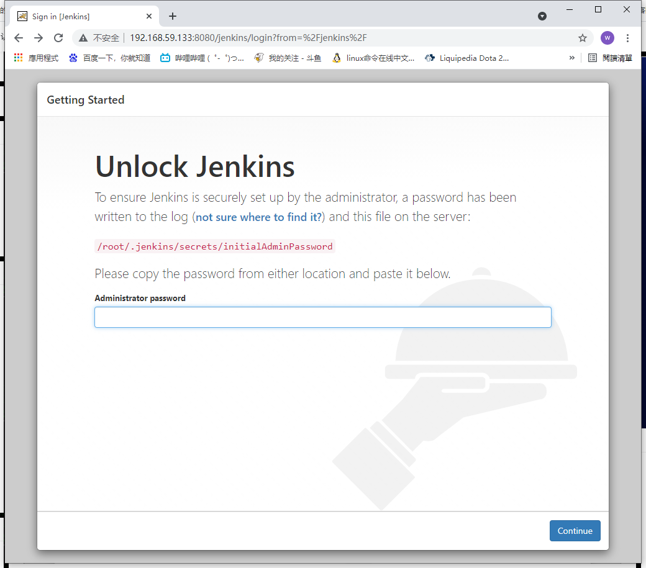Bookmark this page with the star icon
Viewport: 646px width, 568px height.
click(582, 38)
